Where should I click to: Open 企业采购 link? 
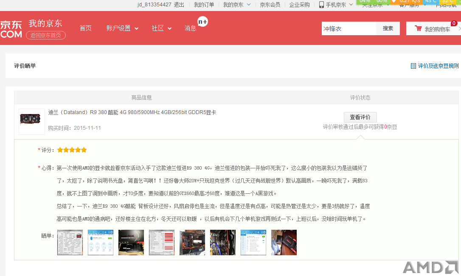tap(299, 5)
